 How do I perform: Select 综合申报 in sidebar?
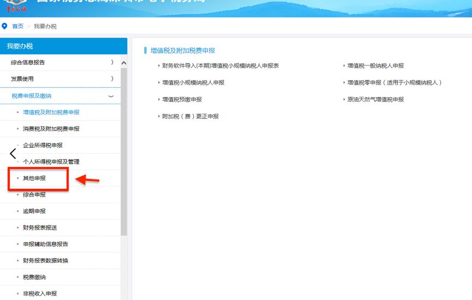(x=34, y=195)
